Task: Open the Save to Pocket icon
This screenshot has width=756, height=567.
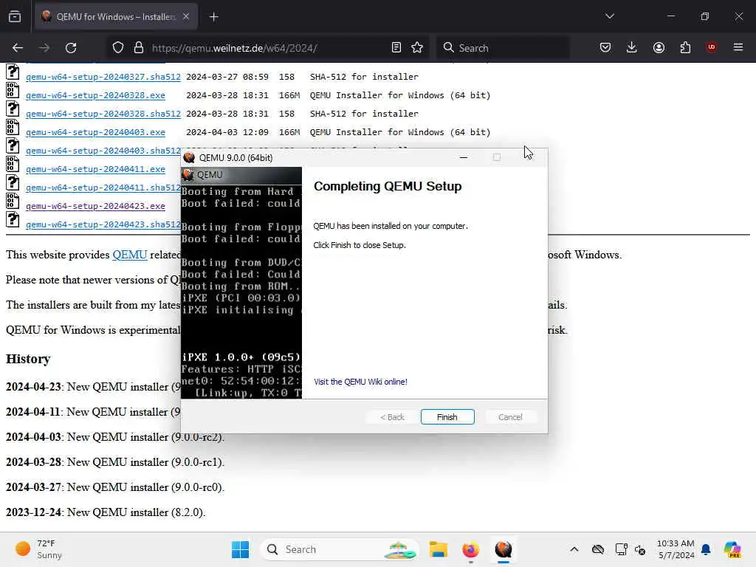Action: coord(605,47)
